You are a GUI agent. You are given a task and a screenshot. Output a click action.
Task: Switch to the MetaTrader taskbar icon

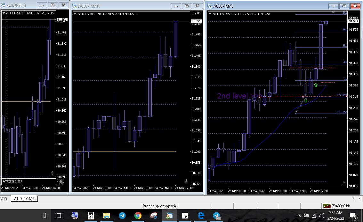tap(169, 216)
